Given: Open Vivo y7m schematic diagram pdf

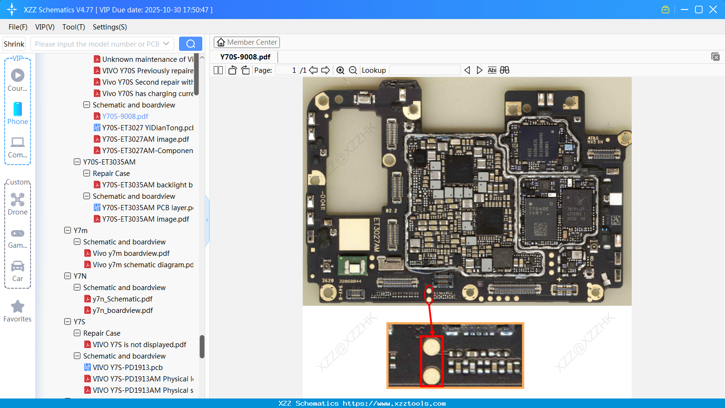Looking at the screenshot, I should [139, 264].
